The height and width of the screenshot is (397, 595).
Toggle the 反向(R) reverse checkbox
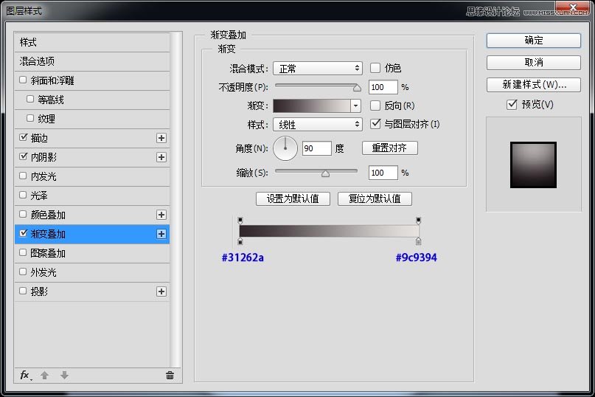click(x=375, y=106)
